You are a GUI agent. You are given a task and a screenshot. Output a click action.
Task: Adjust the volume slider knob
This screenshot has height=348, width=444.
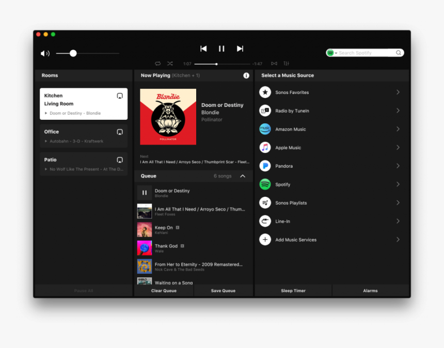(x=73, y=53)
